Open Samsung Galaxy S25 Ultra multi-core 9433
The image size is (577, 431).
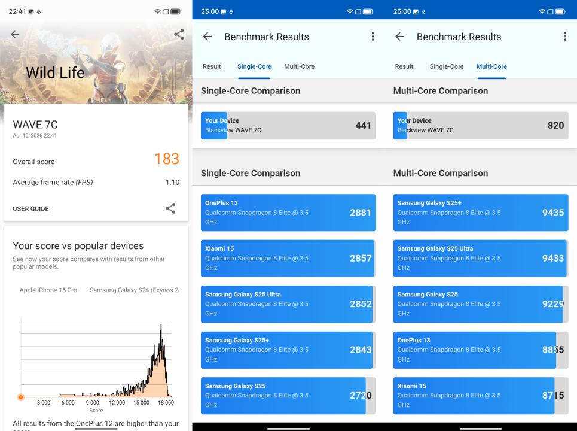(481, 258)
